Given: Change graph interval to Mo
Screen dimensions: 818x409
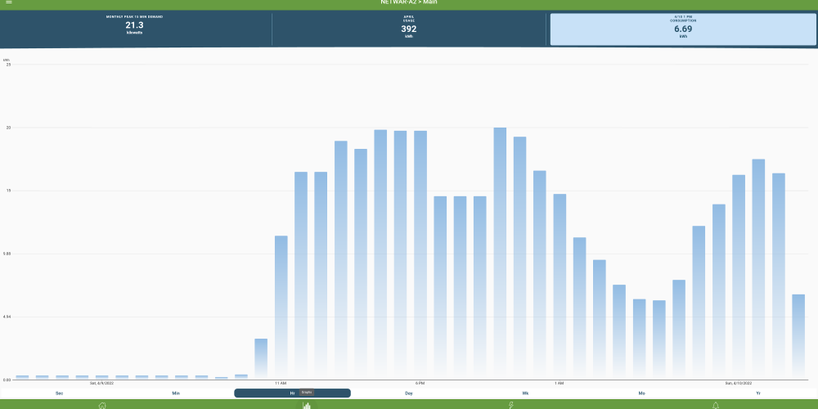Looking at the screenshot, I should pyautogui.click(x=641, y=393).
